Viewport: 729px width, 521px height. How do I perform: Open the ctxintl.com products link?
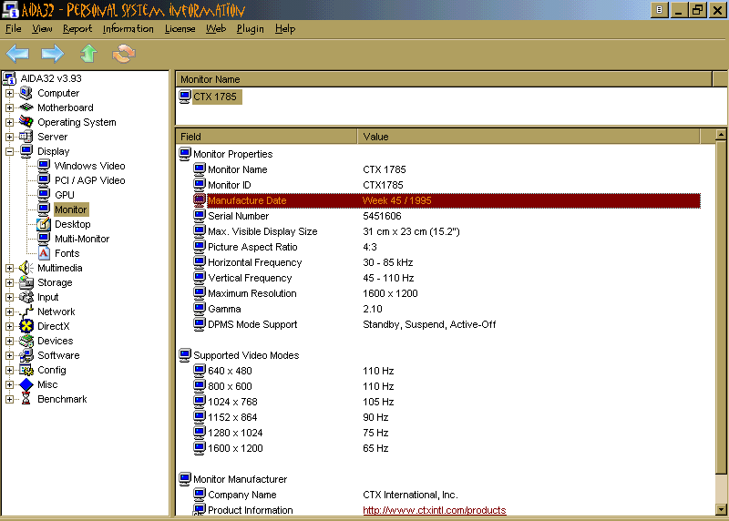point(434,510)
